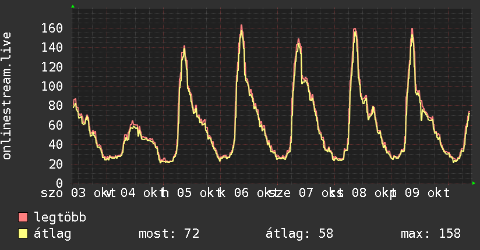The width and height of the screenshot is (480, 250).
Task: Click the y-axis label 80
Action: coord(56,106)
